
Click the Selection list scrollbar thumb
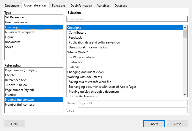coord(185,34)
